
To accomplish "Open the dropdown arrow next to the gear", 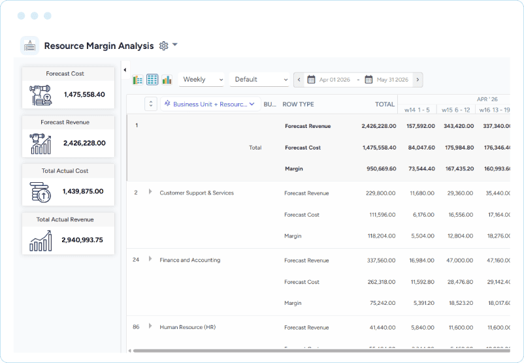I will (x=175, y=44).
